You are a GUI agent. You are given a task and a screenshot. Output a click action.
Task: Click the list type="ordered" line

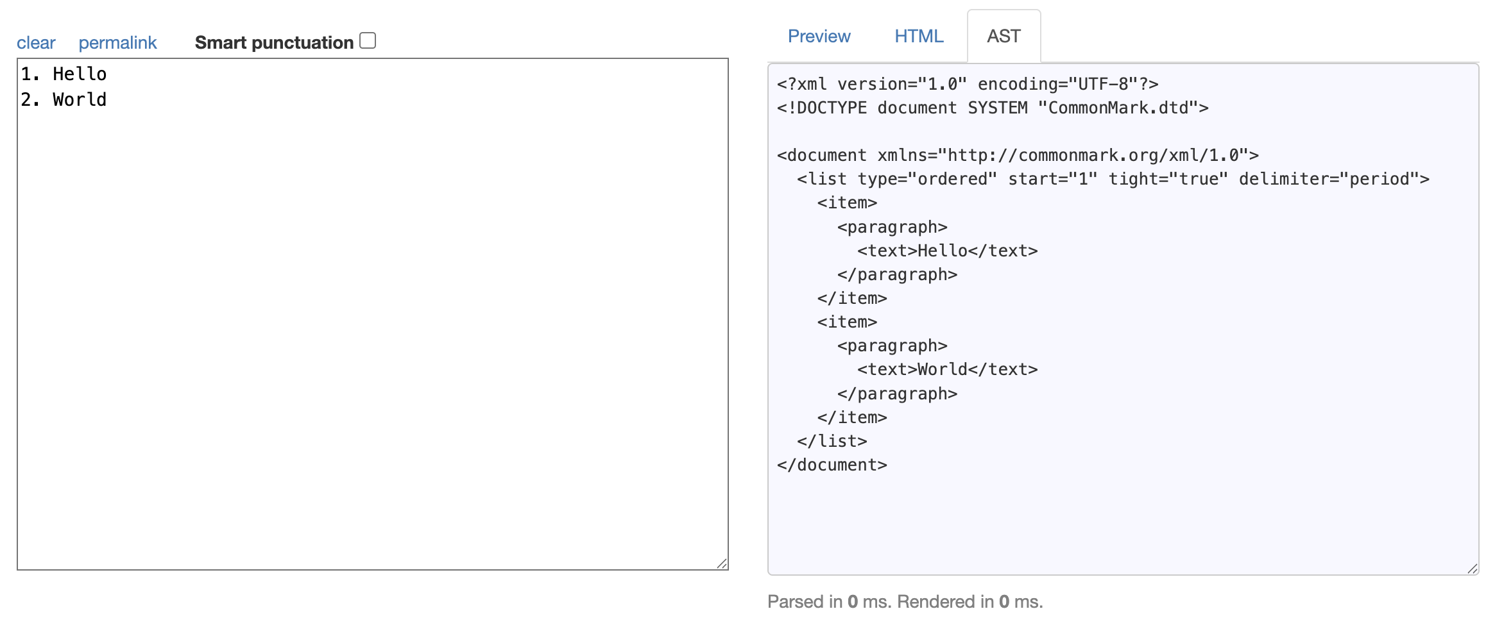[1113, 179]
